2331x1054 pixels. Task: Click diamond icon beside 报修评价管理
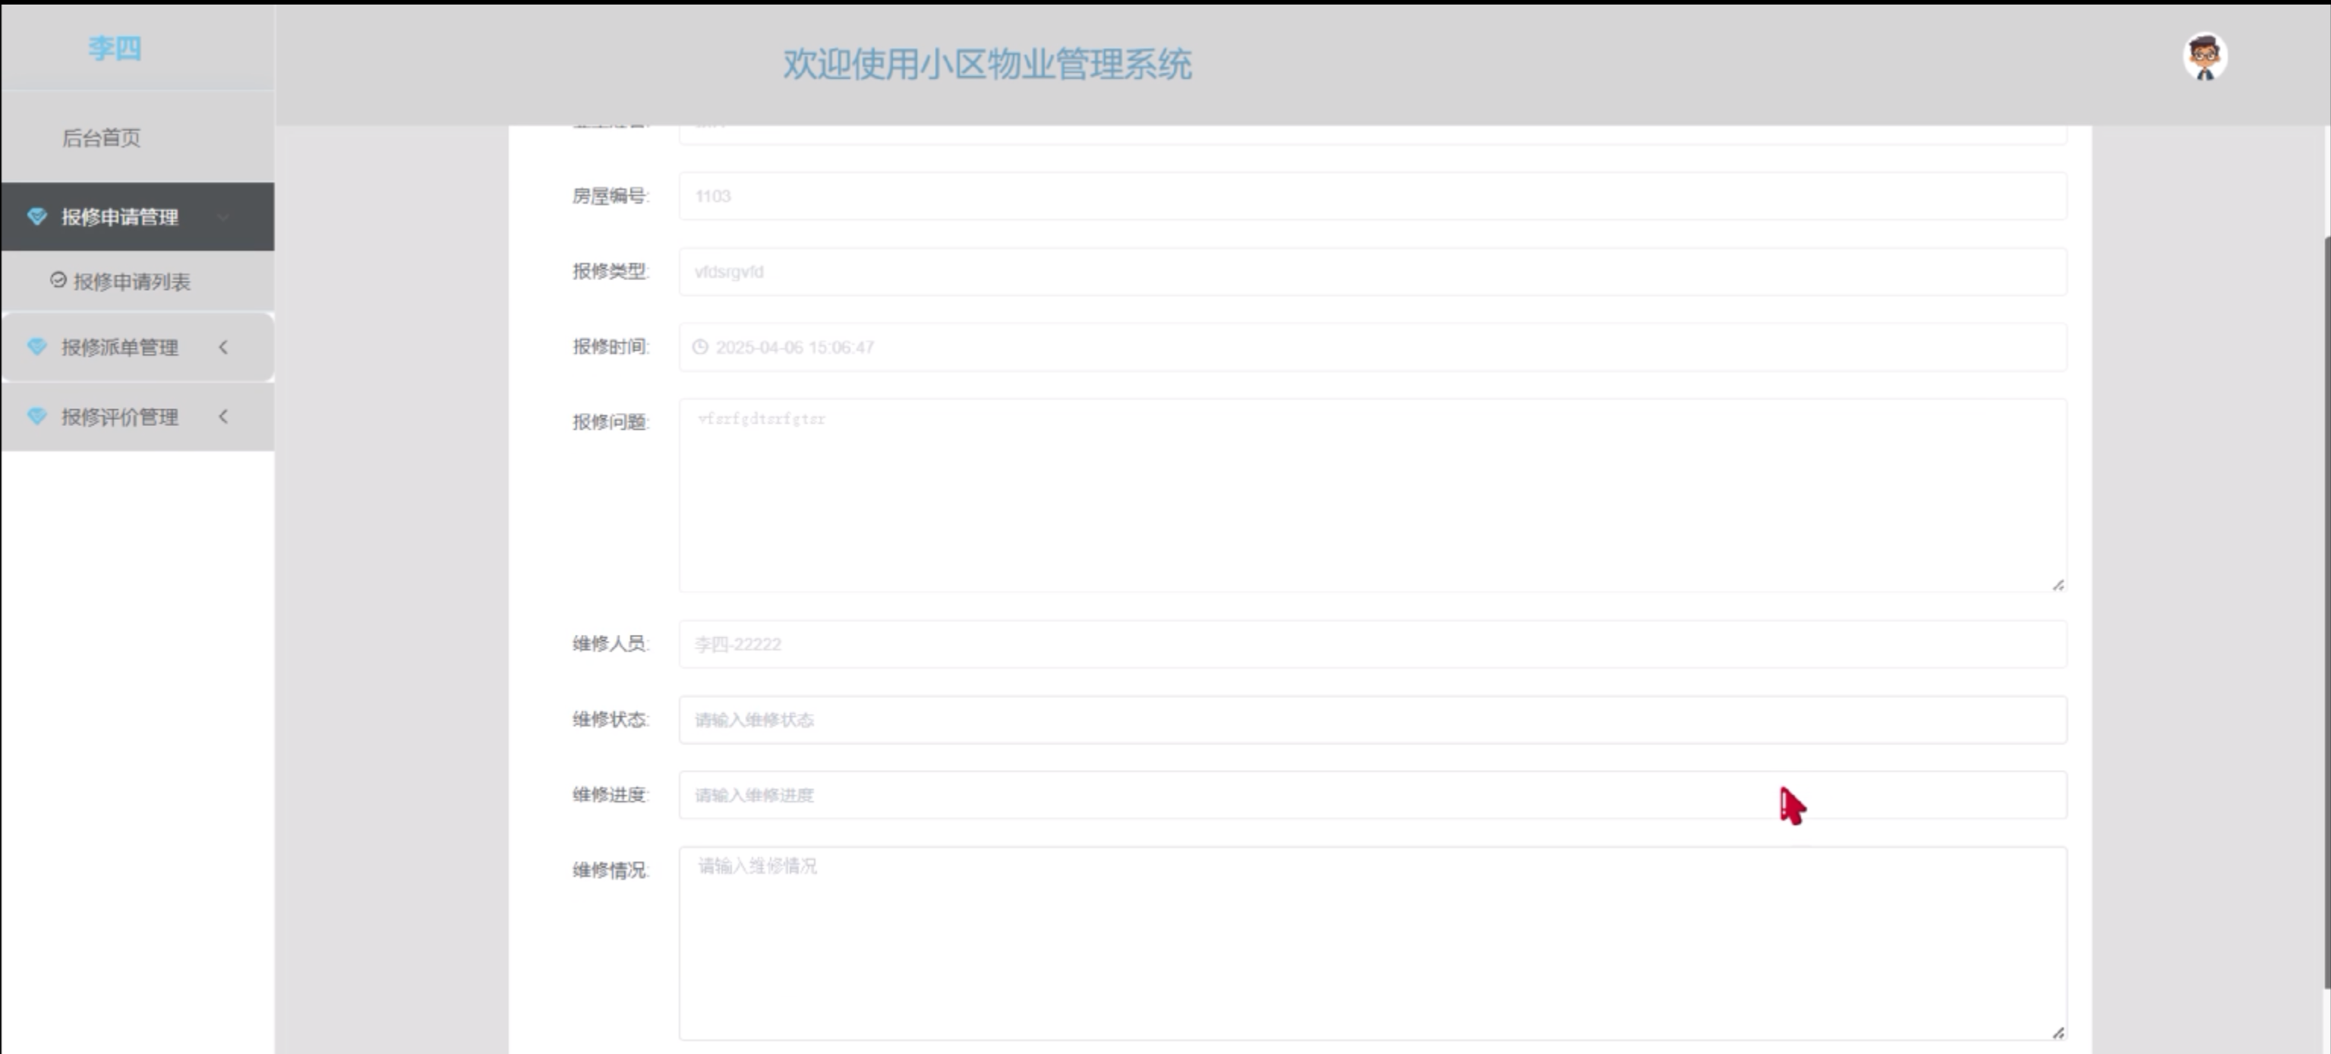[37, 416]
